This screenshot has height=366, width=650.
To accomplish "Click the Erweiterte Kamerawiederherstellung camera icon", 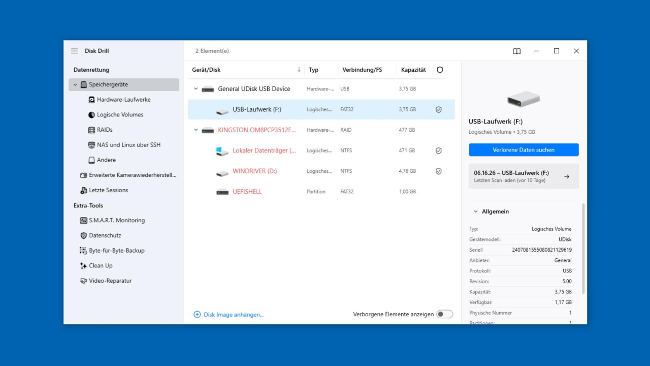I will coord(84,175).
